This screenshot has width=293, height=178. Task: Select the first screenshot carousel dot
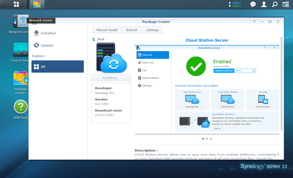point(203,139)
